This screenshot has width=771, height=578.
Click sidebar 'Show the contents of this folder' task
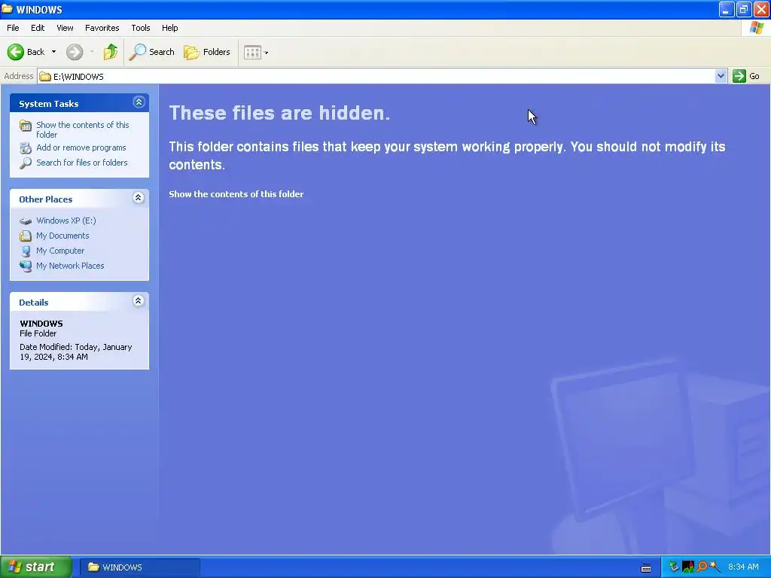pyautogui.click(x=83, y=129)
